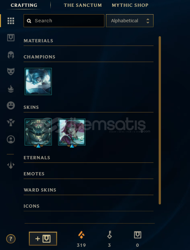Click the key fragments icon
This screenshot has width=190, height=250.
coord(110,235)
